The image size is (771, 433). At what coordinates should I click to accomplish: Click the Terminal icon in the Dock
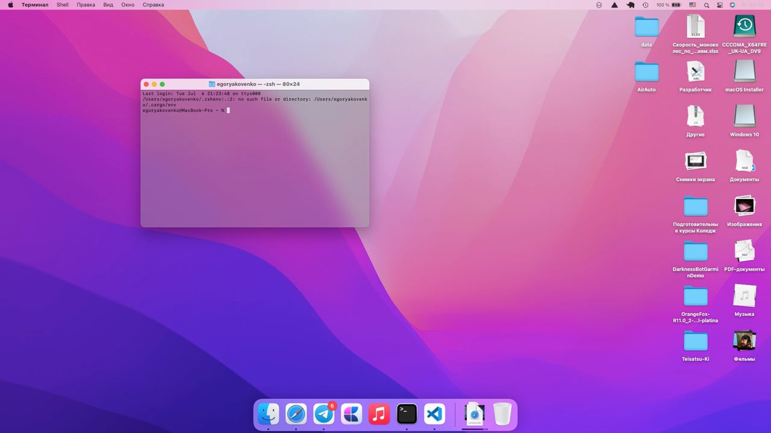coord(407,414)
